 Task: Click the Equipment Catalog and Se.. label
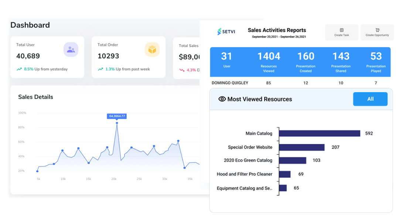(245, 188)
